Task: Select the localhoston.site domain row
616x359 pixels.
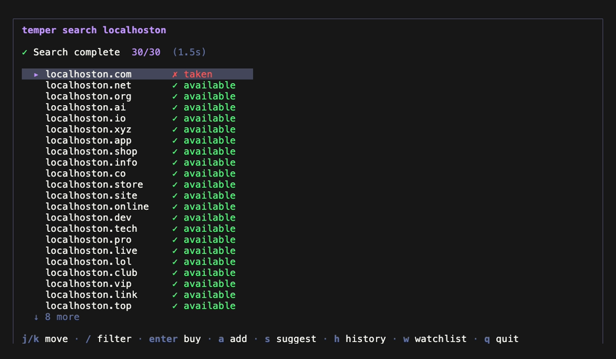Action: [137, 195]
